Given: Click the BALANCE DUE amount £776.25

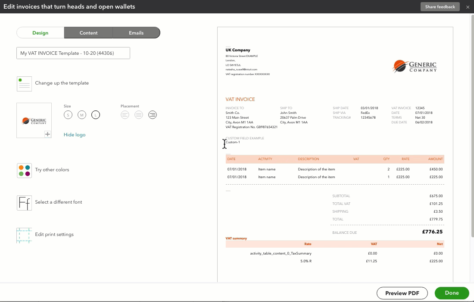Looking at the screenshot, I should tap(432, 232).
